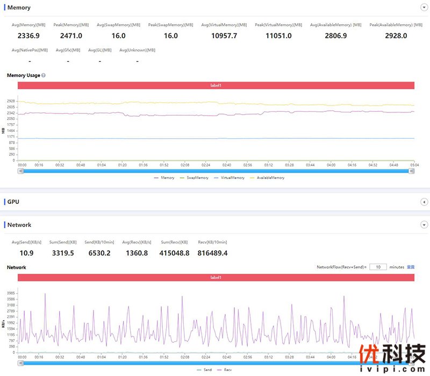Expand the GPU section arrow
Screen dimensions: 430x376
tap(424, 202)
